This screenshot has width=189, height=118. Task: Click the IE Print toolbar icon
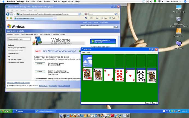97,18
